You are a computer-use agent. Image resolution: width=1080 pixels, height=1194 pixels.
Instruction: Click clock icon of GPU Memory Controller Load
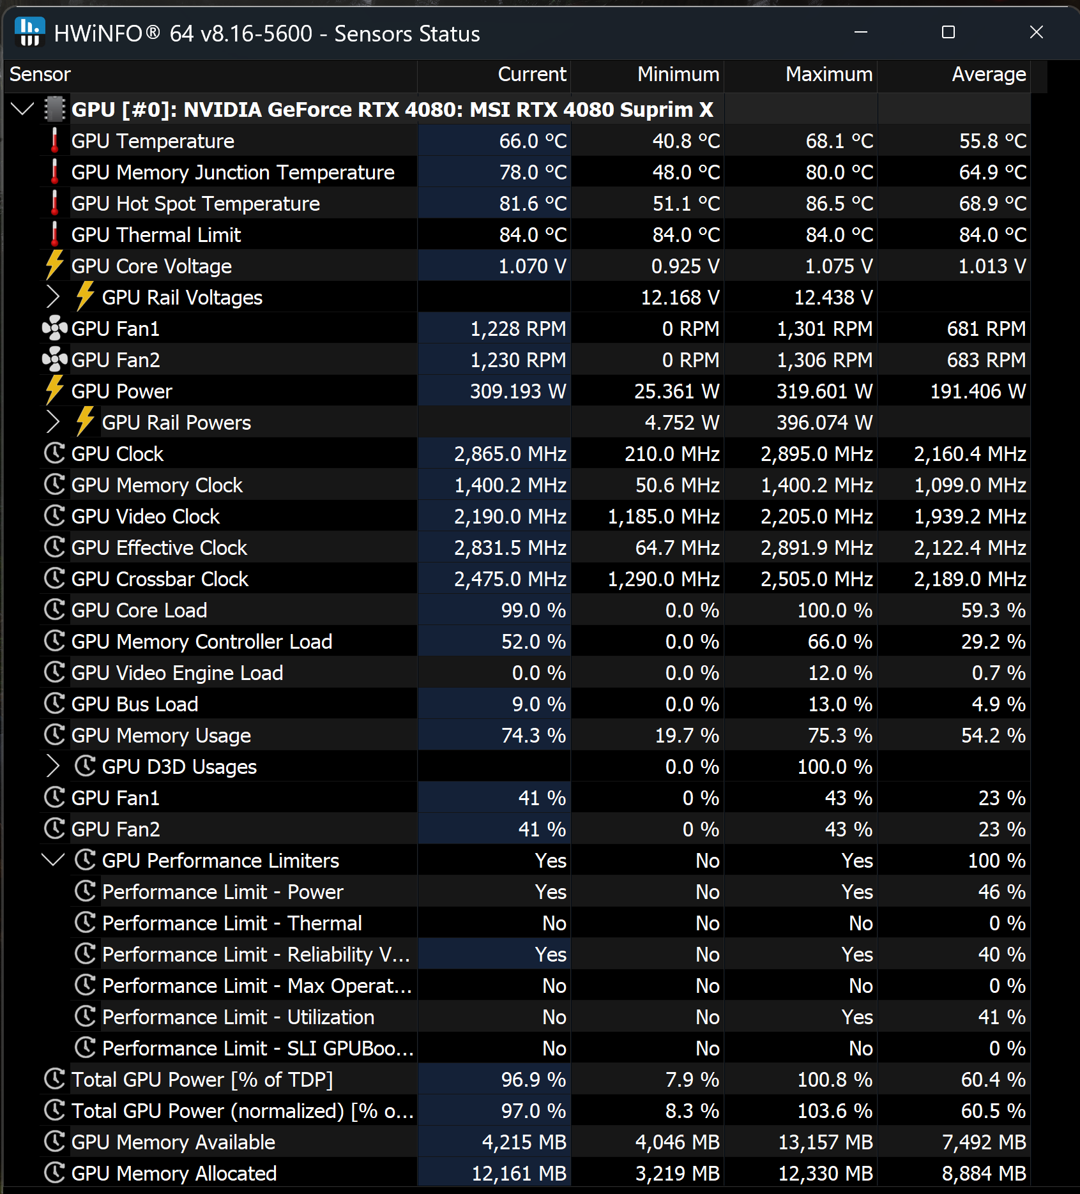[x=55, y=641]
